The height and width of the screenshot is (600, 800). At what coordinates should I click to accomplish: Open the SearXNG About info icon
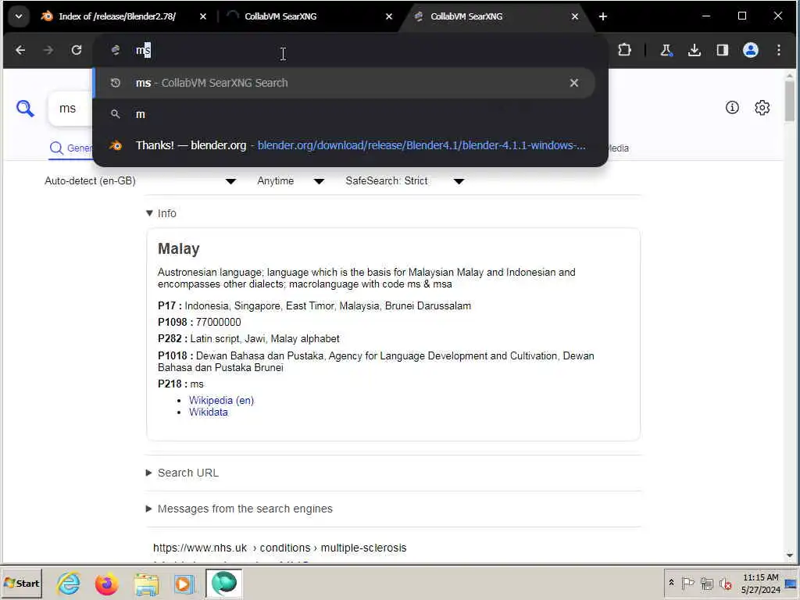[x=732, y=108]
